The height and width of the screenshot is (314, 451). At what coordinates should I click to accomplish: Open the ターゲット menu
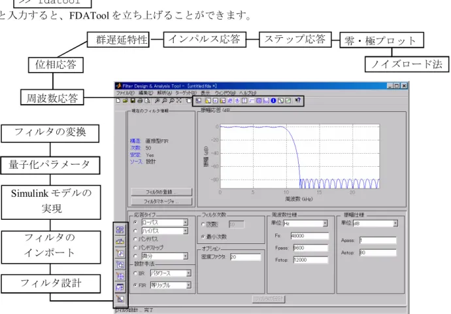(x=186, y=93)
